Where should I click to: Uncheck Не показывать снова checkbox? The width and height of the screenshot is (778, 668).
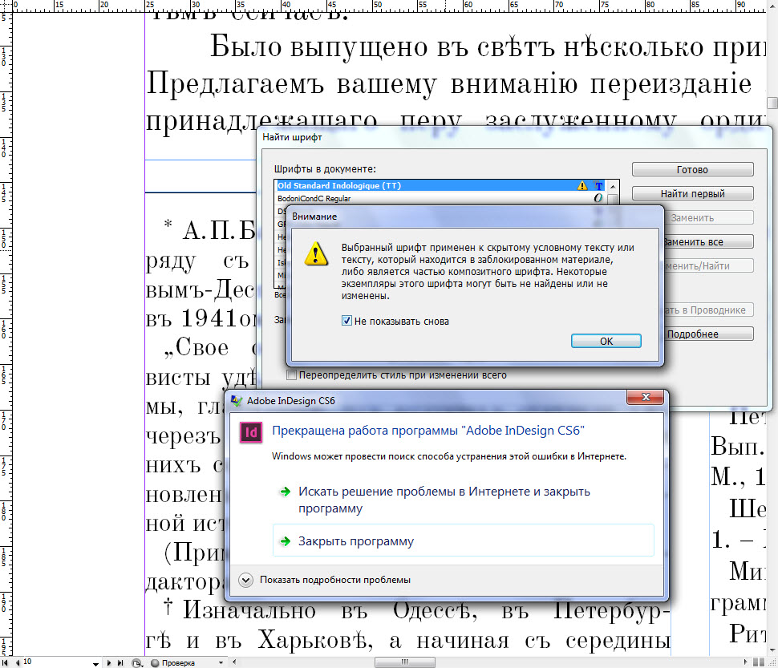point(346,321)
